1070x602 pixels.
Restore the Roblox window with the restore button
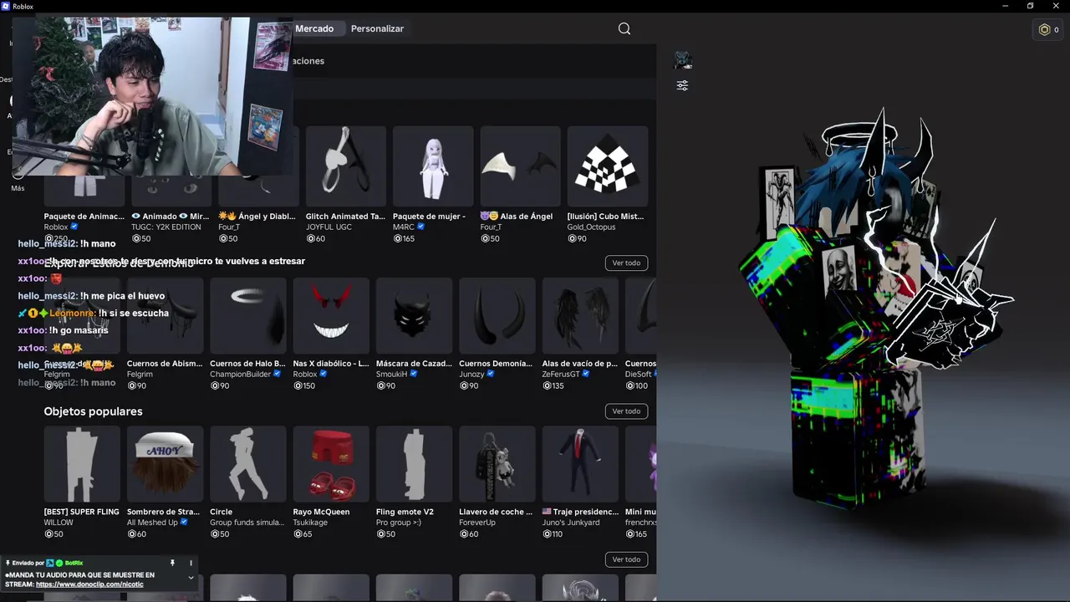pyautogui.click(x=1030, y=6)
